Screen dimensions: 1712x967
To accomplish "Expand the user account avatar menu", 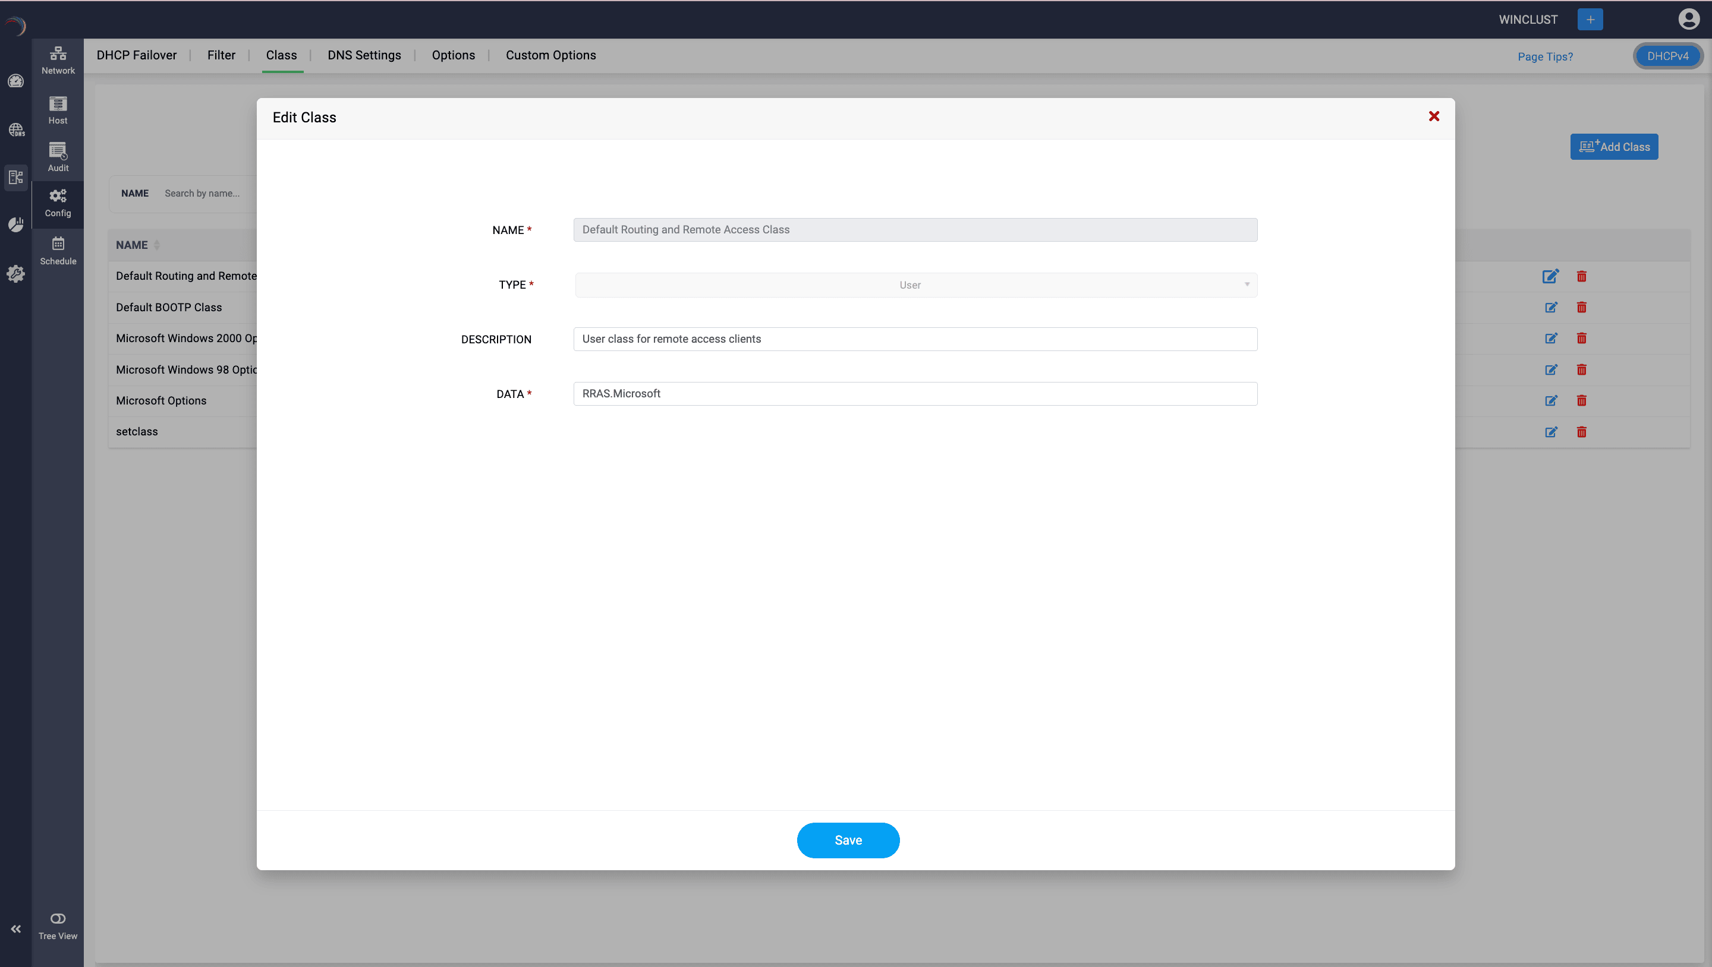I will click(x=1689, y=19).
